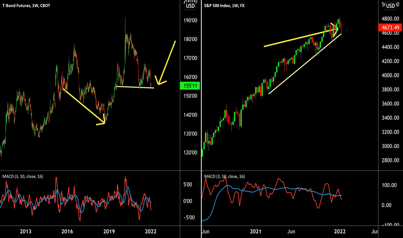Click the 4200.00 price axis label
The height and width of the screenshot is (238, 403).
click(390, 61)
